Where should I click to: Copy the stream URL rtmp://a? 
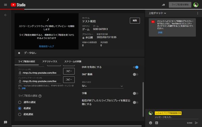[69, 71]
